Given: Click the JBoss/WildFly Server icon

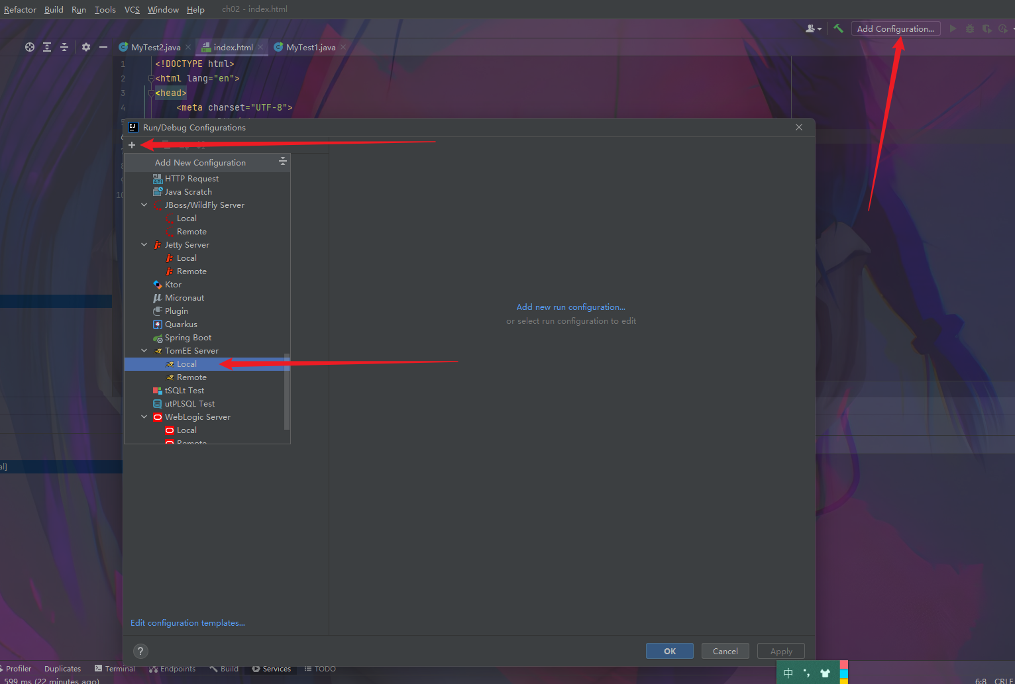Looking at the screenshot, I should coord(158,205).
